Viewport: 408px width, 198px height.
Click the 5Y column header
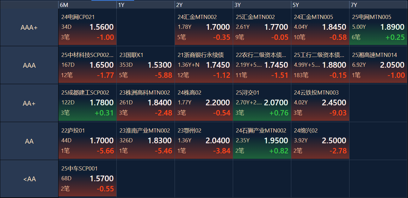[x=320, y=5]
